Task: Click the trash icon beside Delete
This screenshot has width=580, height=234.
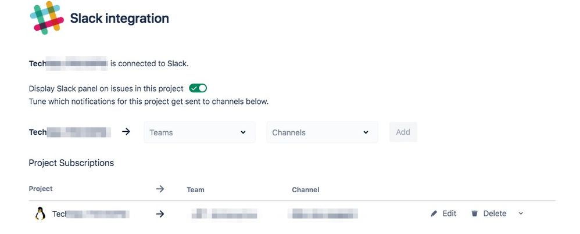Action: (475, 213)
